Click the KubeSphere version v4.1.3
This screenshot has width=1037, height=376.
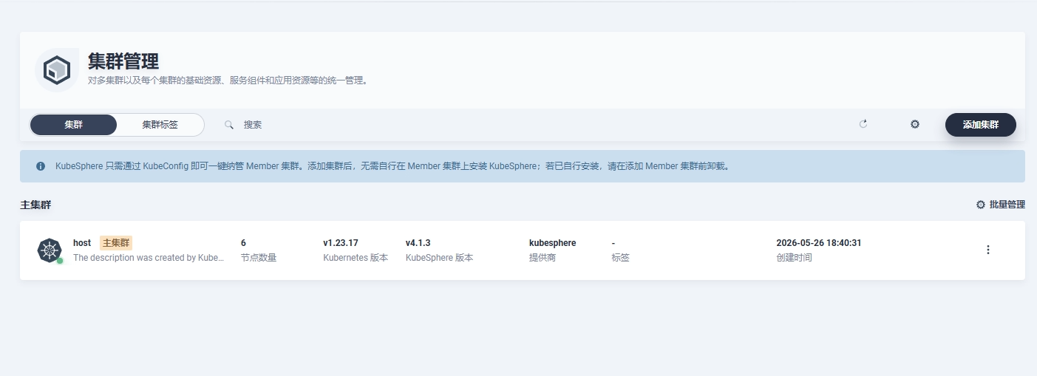(x=418, y=243)
